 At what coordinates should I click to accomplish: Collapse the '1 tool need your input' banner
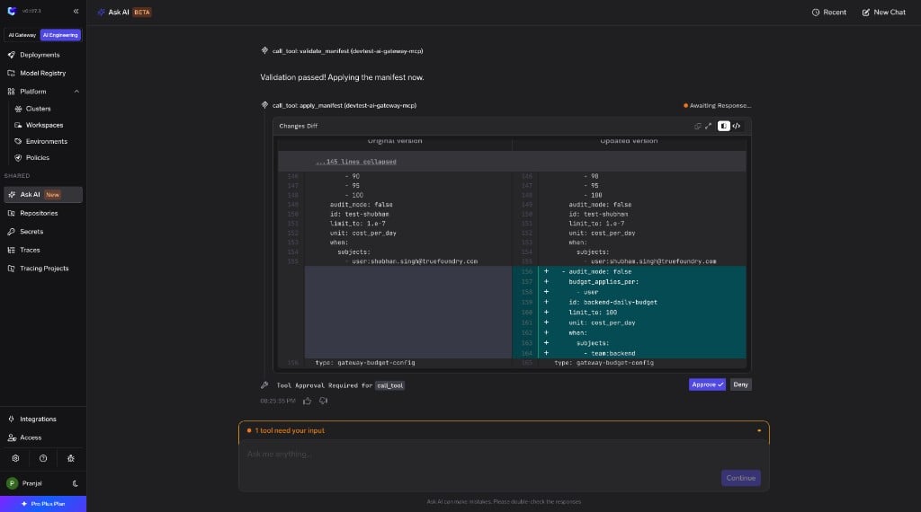tap(759, 431)
